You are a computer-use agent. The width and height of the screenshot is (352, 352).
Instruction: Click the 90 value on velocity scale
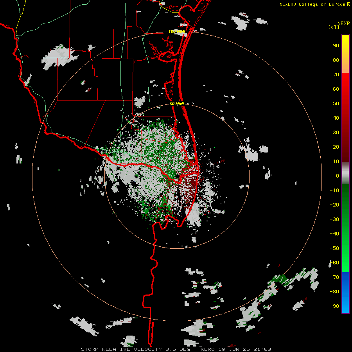[x=336, y=46]
